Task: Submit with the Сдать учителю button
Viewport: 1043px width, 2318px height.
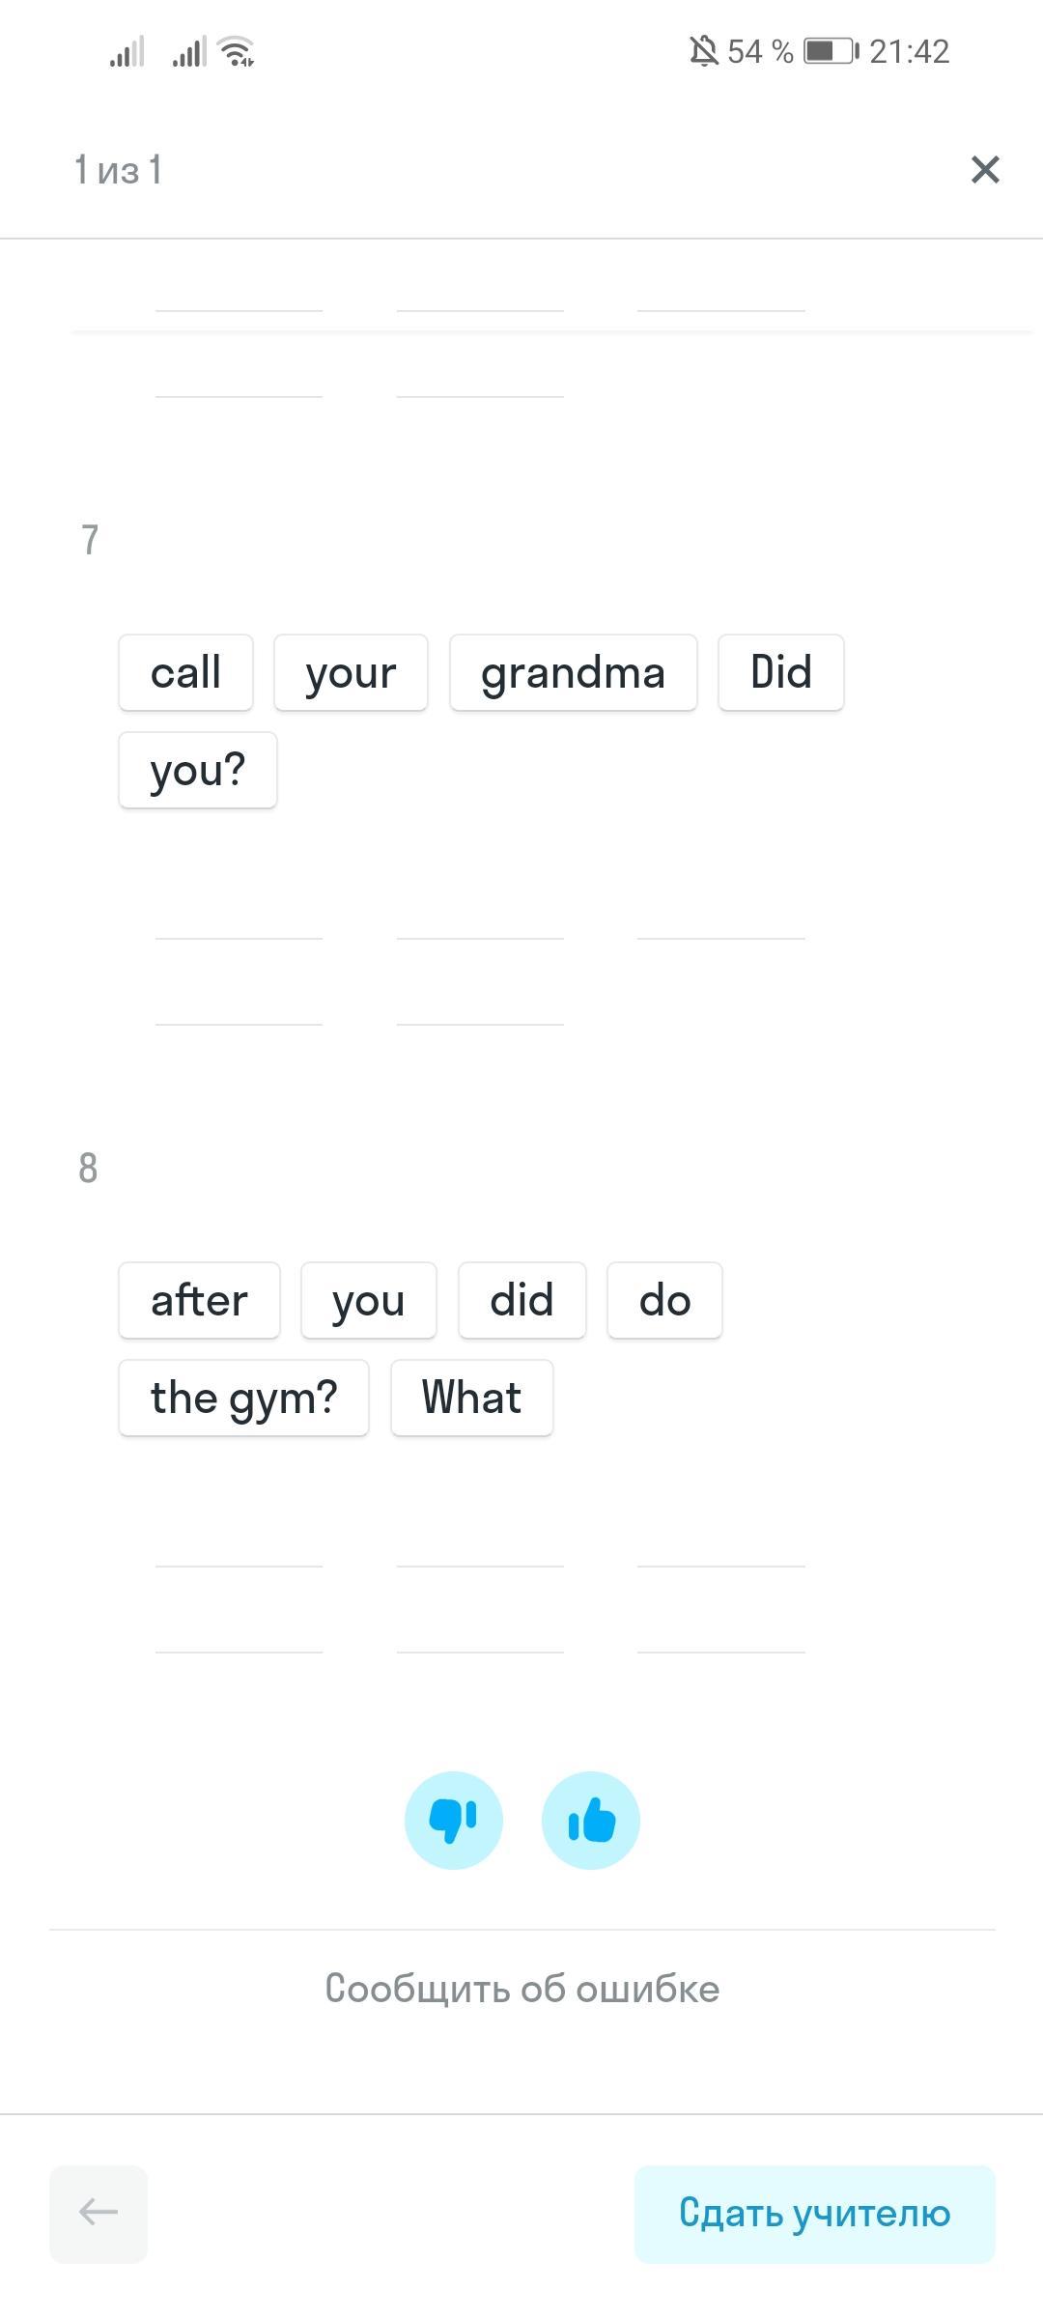Action: (x=814, y=2213)
